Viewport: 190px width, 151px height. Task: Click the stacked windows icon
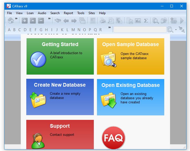pos(82,21)
